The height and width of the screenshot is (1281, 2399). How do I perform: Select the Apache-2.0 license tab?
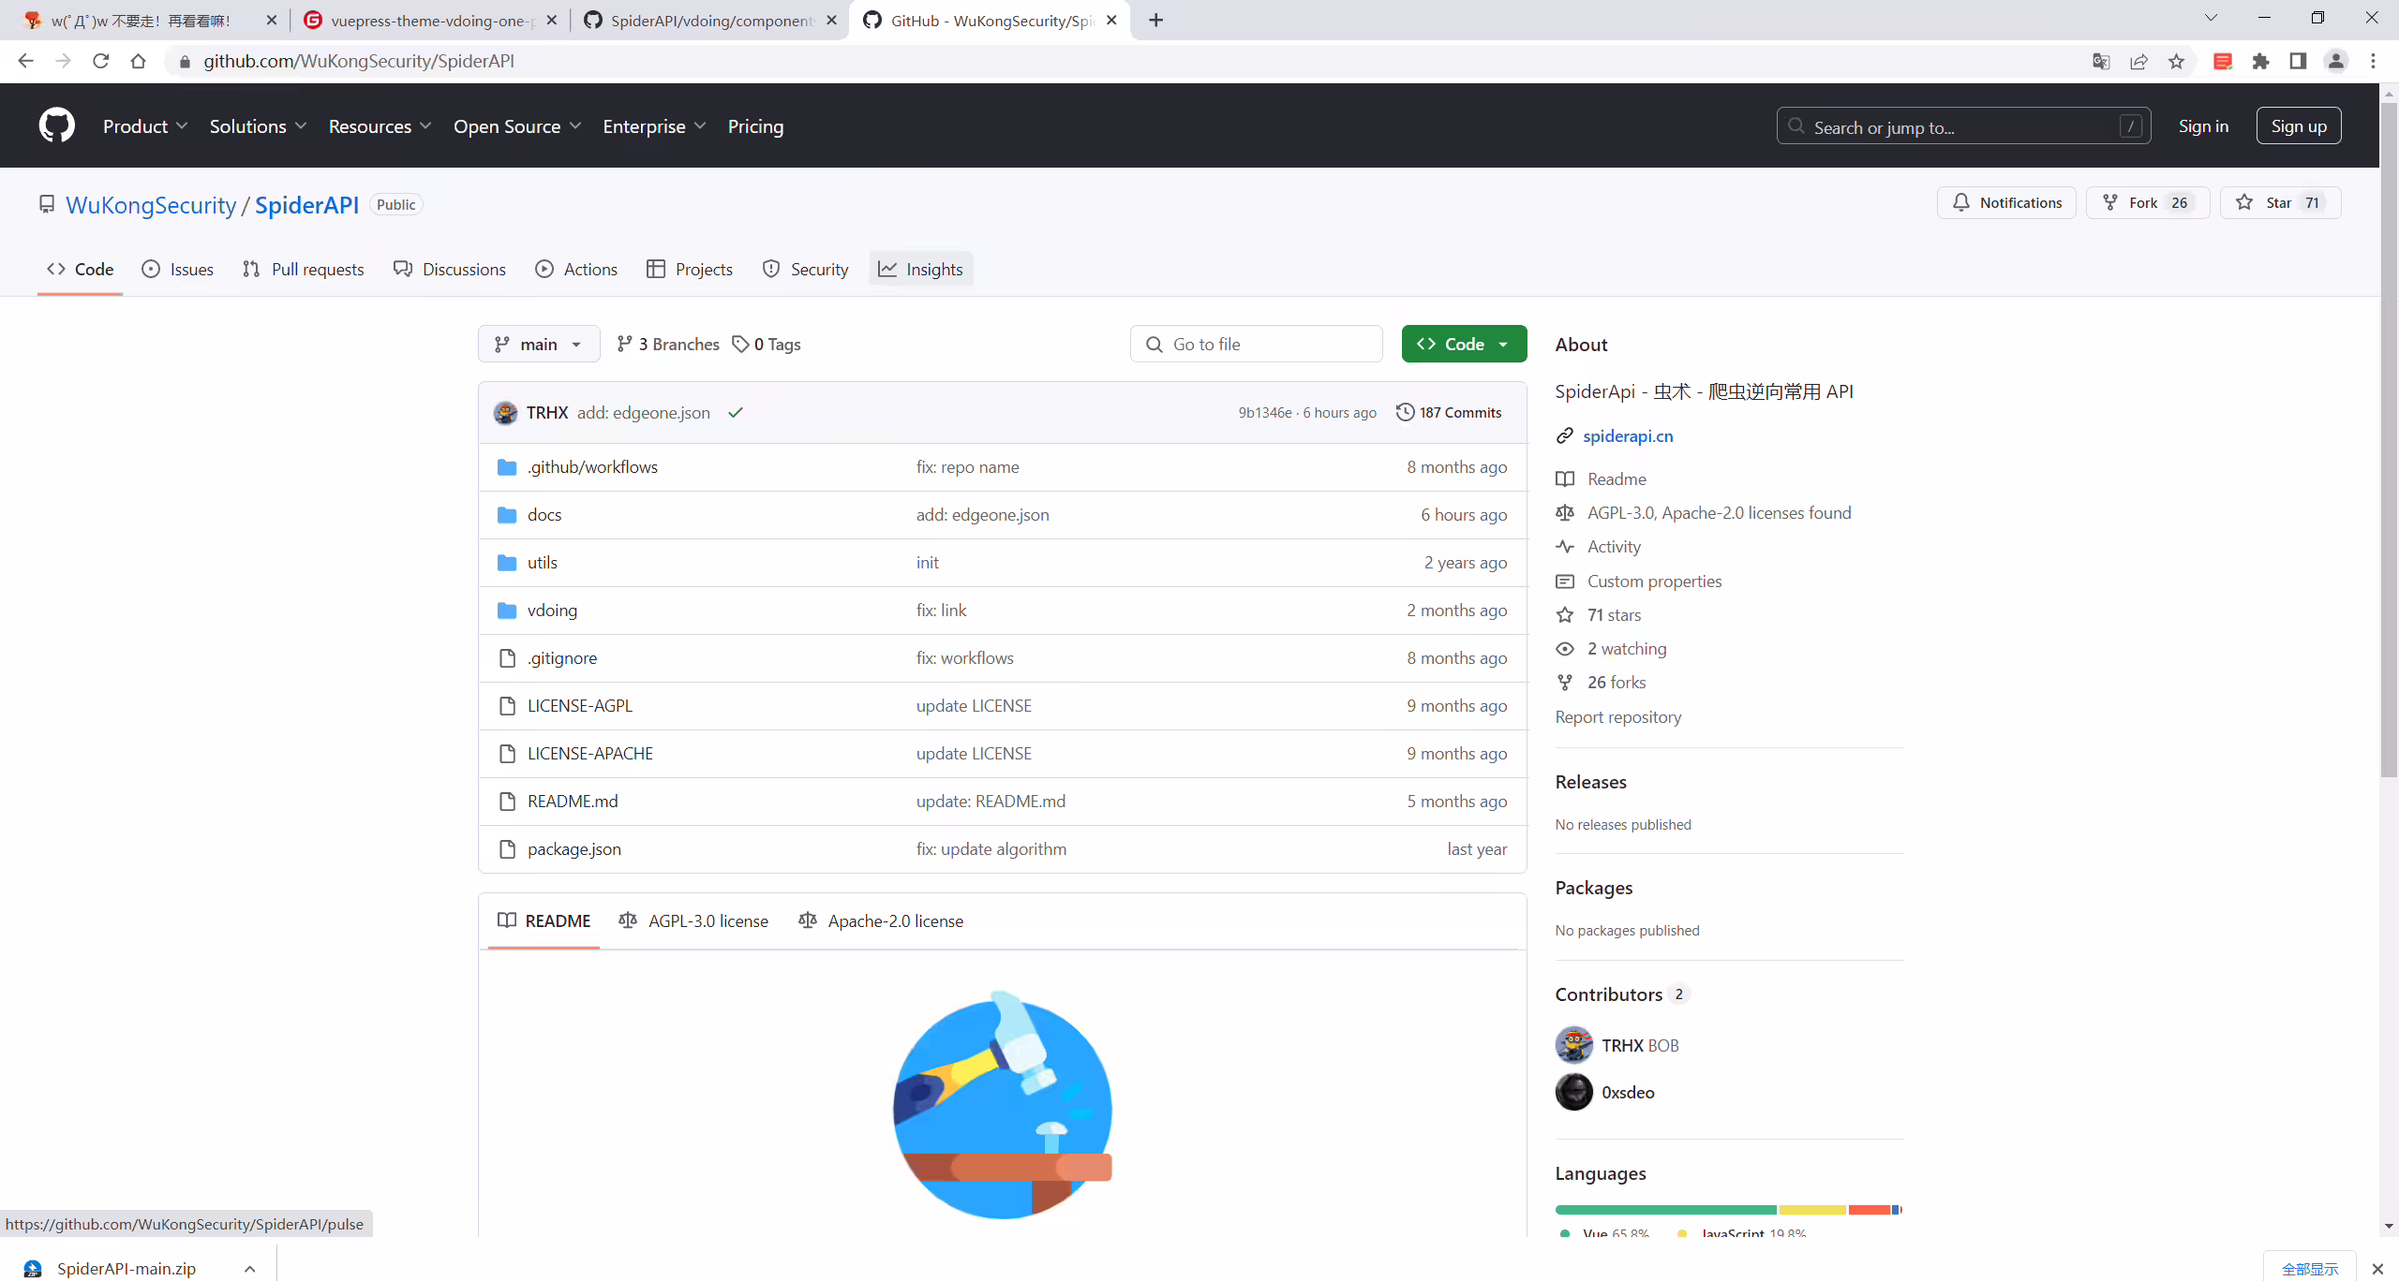881,921
